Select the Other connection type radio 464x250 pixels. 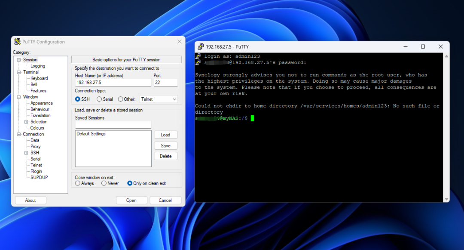click(x=120, y=99)
